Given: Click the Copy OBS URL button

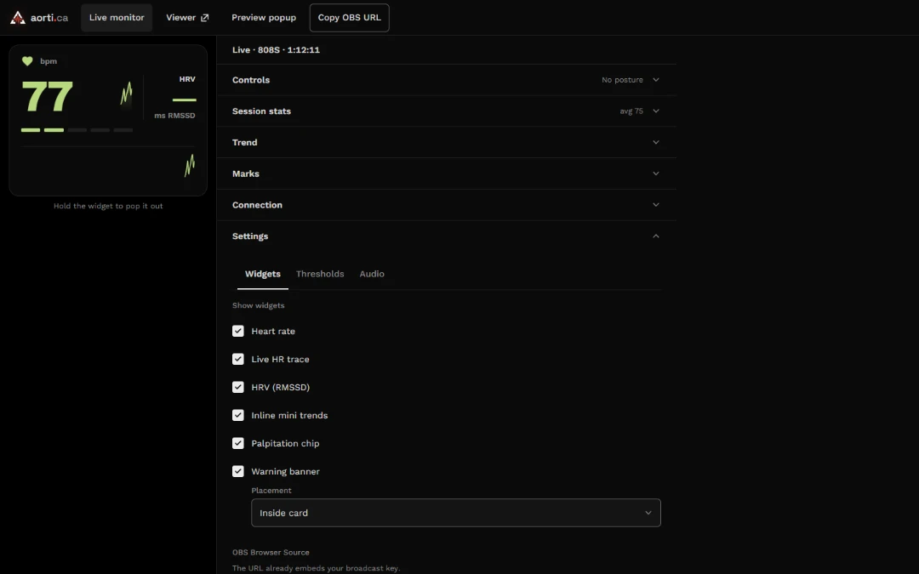Looking at the screenshot, I should click(x=350, y=18).
